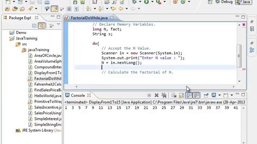
Task: Toggle Pin Console button
Action: point(206,95)
